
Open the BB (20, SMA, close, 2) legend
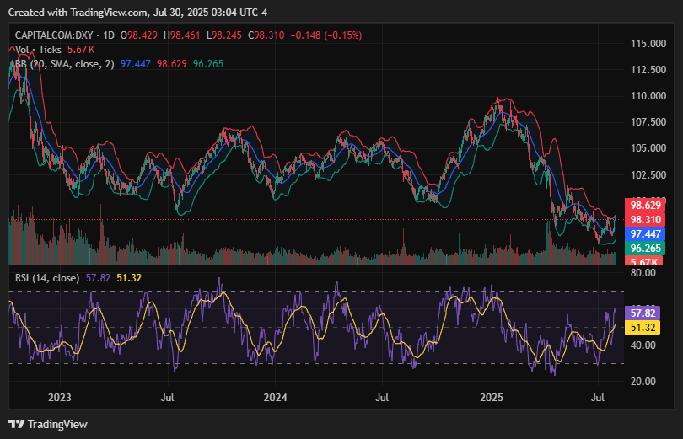coord(64,63)
